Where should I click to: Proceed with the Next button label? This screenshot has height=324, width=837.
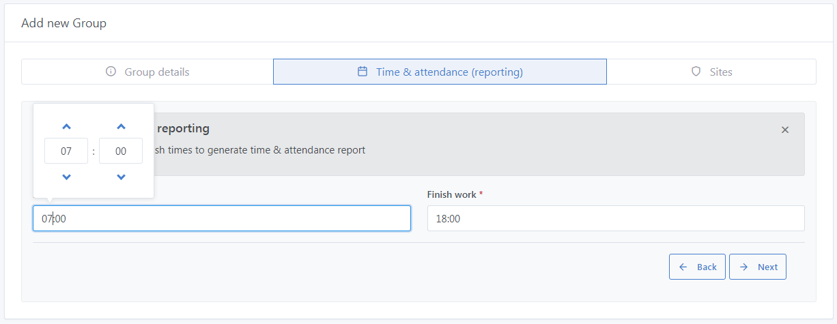(767, 267)
